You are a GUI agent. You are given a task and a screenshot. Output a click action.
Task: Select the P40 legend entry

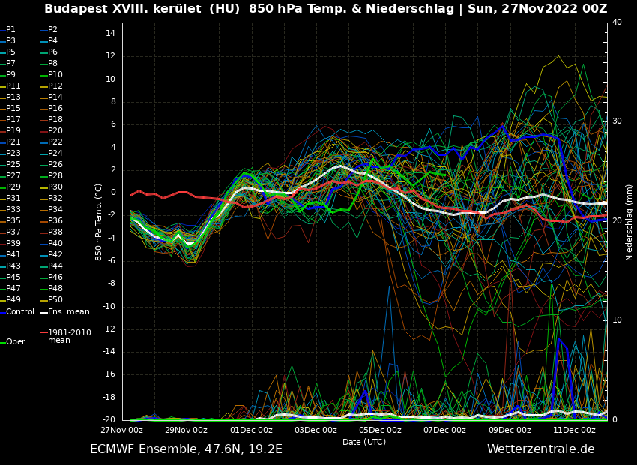point(55,244)
